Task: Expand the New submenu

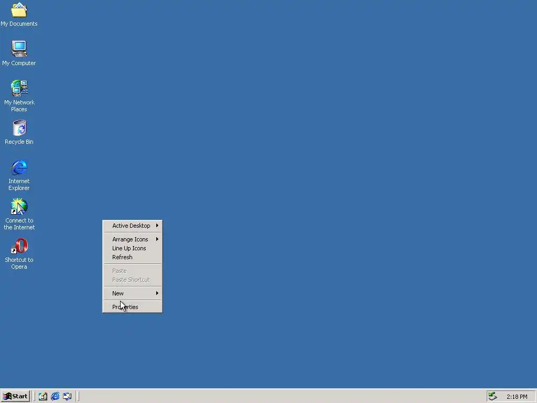Action: pos(133,293)
